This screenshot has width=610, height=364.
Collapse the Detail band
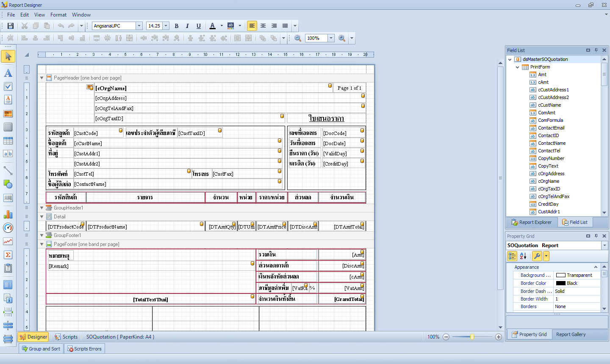coord(42,217)
